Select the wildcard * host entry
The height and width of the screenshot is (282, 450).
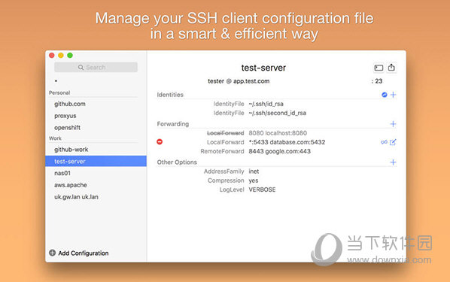(56, 81)
